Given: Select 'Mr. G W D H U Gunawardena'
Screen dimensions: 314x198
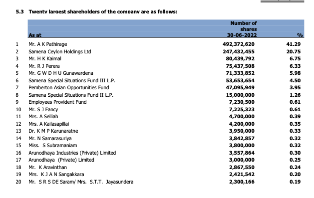Looking at the screenshot, I should 61,73.
